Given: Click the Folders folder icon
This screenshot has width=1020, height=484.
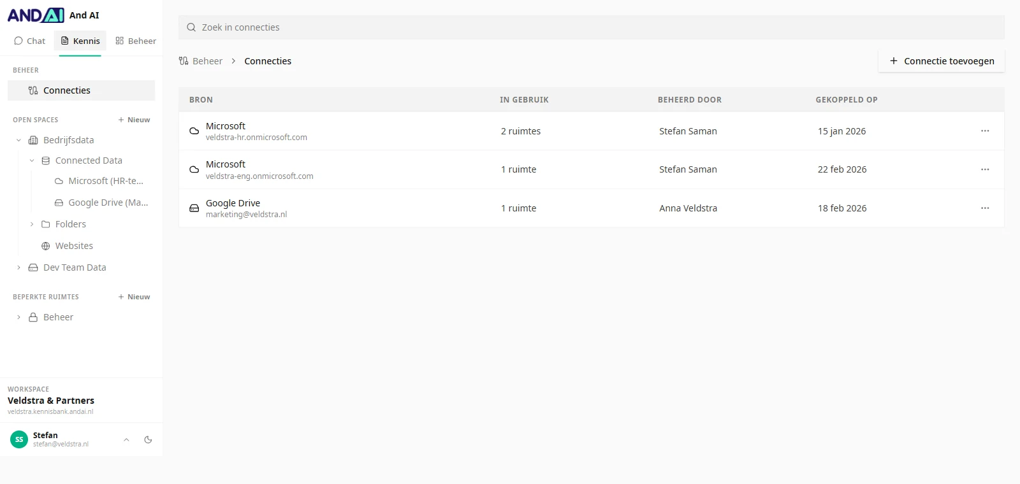Looking at the screenshot, I should [x=46, y=224].
